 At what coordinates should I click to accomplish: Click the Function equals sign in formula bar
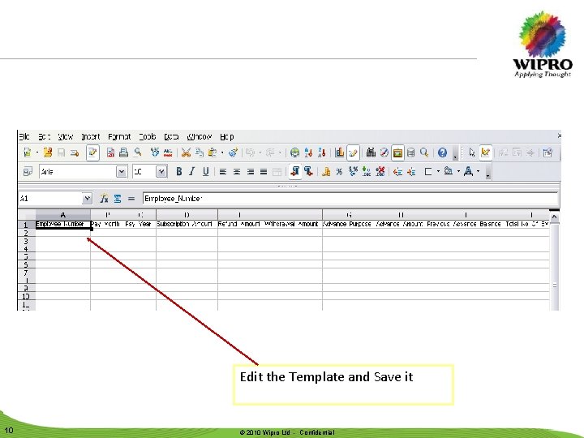point(131,199)
